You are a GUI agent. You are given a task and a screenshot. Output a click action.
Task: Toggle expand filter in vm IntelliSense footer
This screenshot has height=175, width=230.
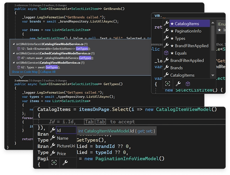168,84
